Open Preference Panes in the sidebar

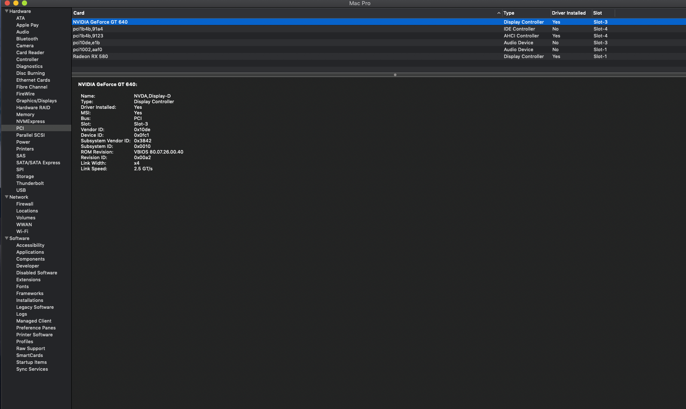click(36, 328)
